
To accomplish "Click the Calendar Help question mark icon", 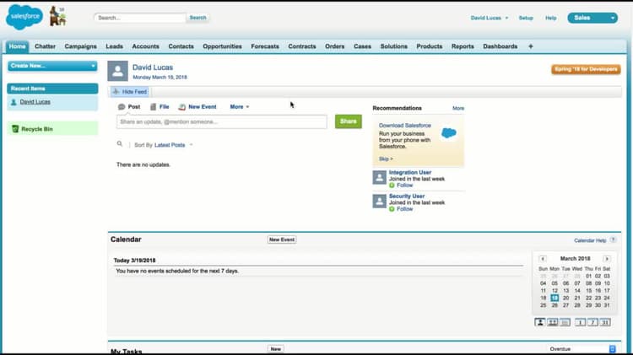I will [x=613, y=239].
